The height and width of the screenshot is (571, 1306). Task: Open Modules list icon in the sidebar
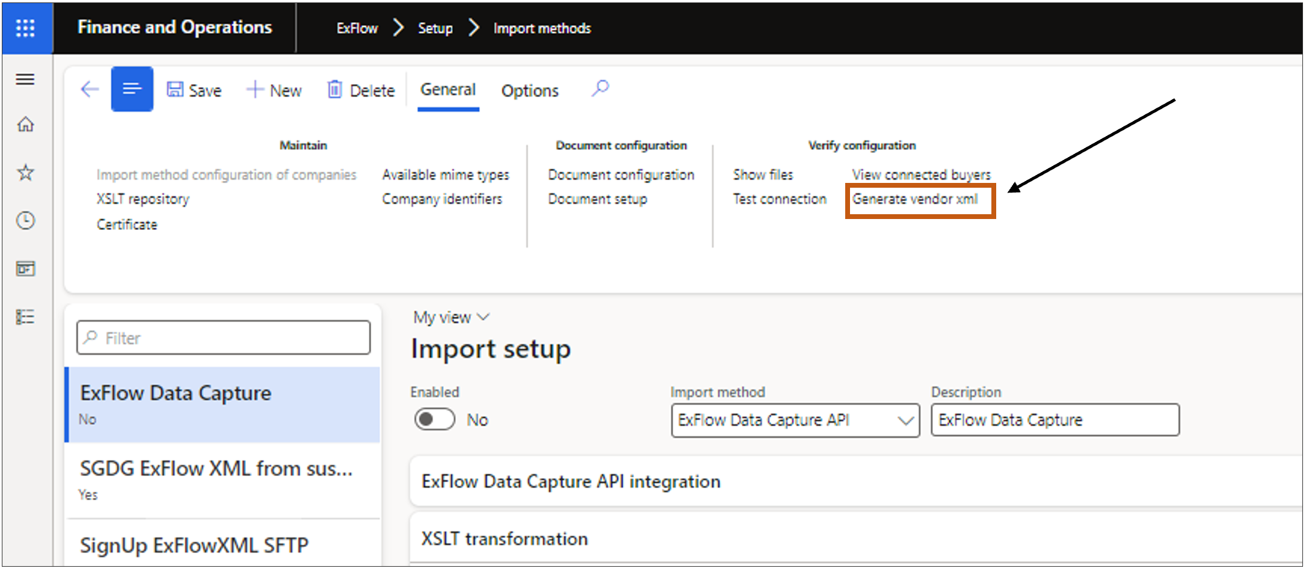coord(25,316)
